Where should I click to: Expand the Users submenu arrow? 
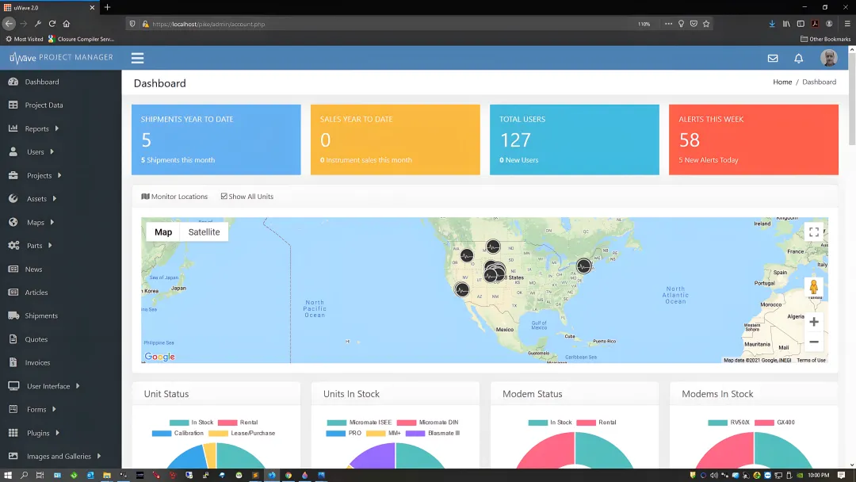(52, 151)
